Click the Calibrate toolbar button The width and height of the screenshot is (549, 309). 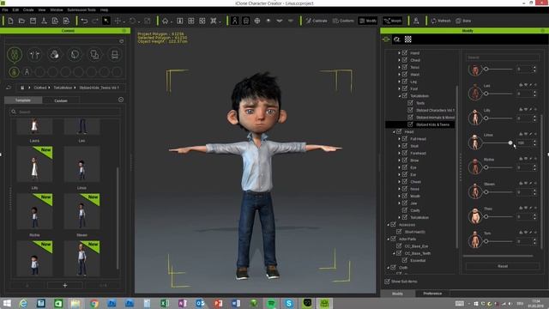tap(317, 21)
